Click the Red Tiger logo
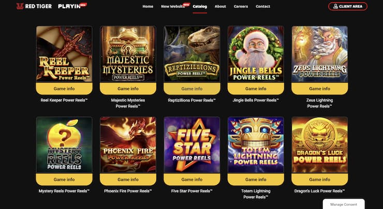383x209 pixels. point(34,6)
